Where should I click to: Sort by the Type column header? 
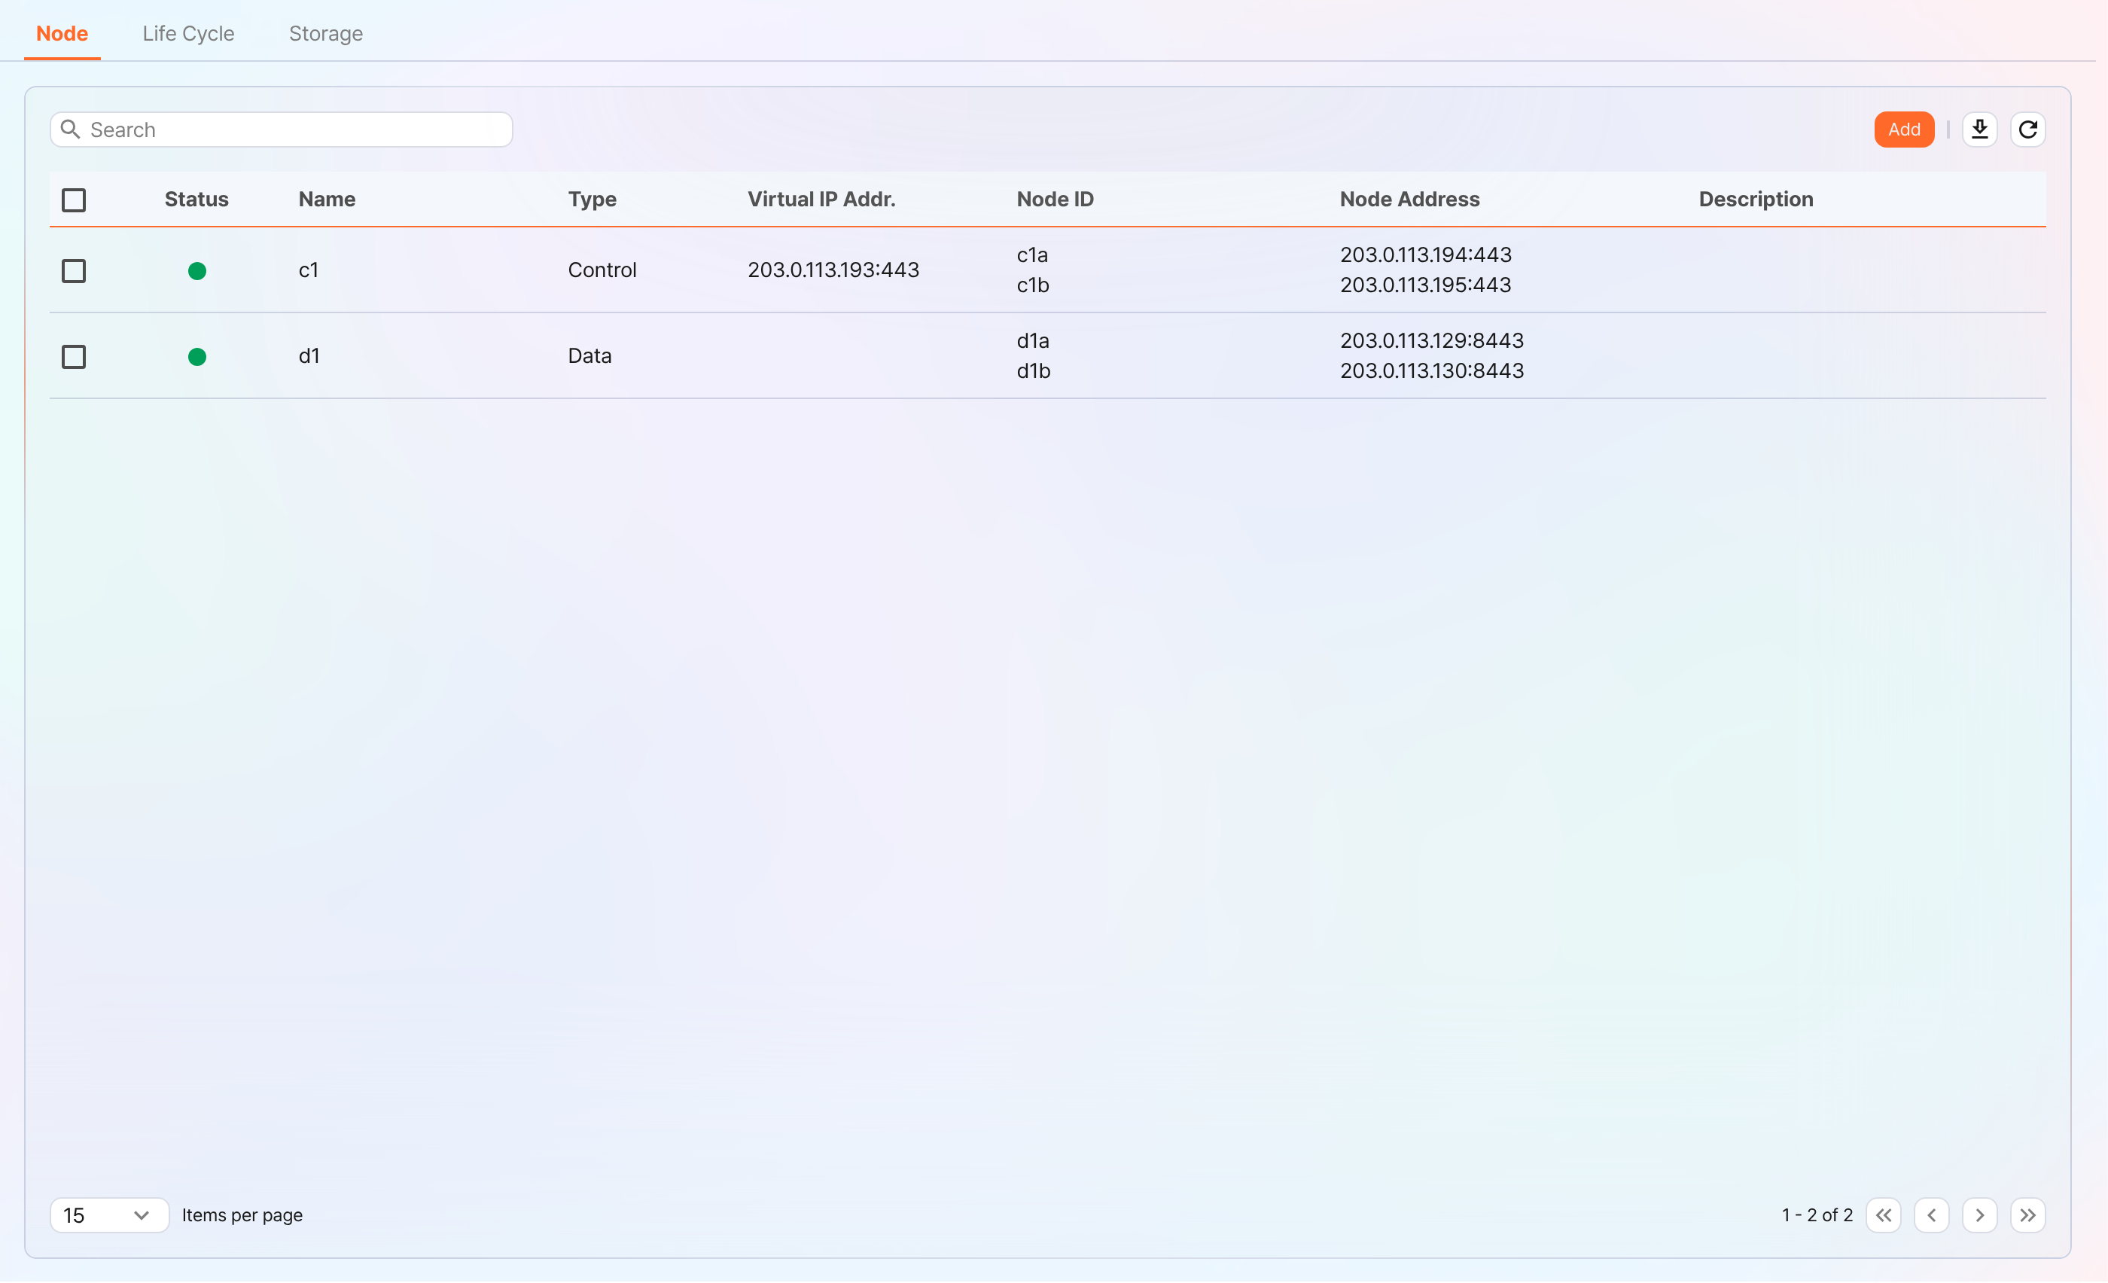592,200
